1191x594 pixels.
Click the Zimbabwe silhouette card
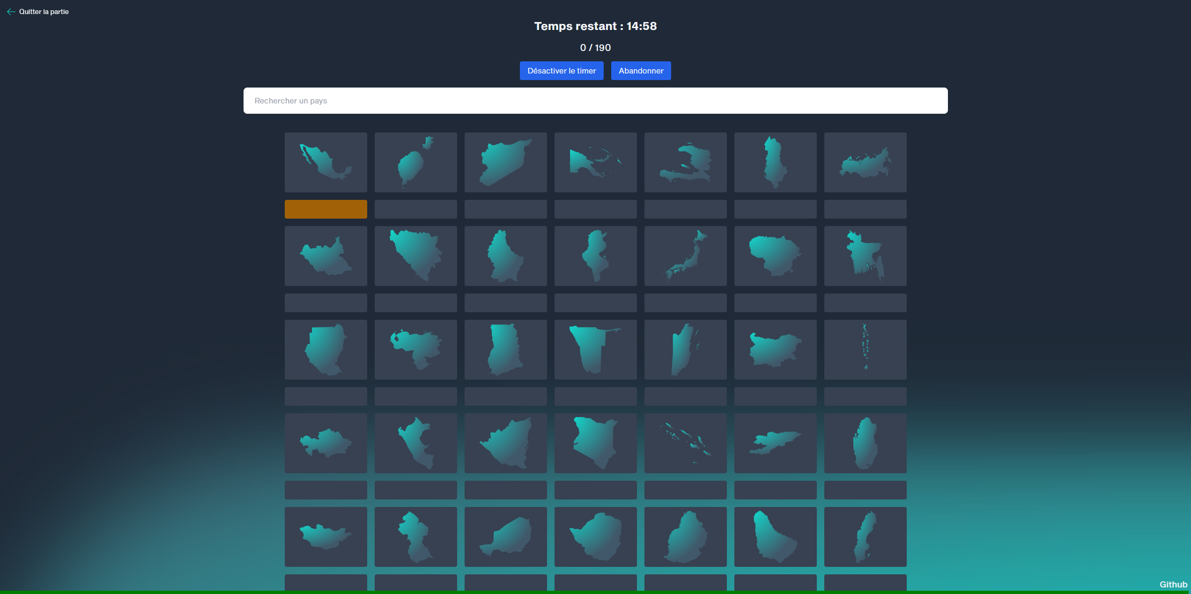(x=596, y=537)
